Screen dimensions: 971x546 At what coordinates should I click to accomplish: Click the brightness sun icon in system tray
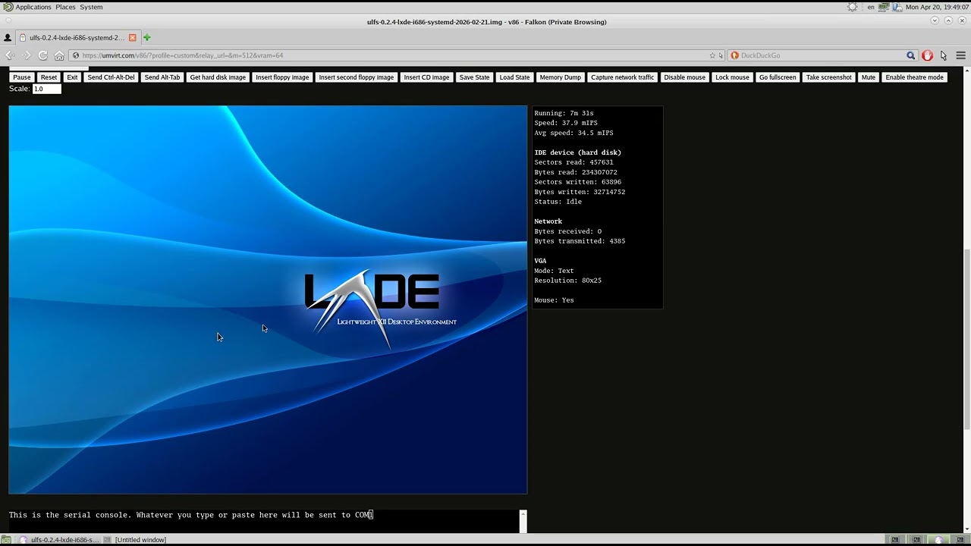[x=853, y=7]
